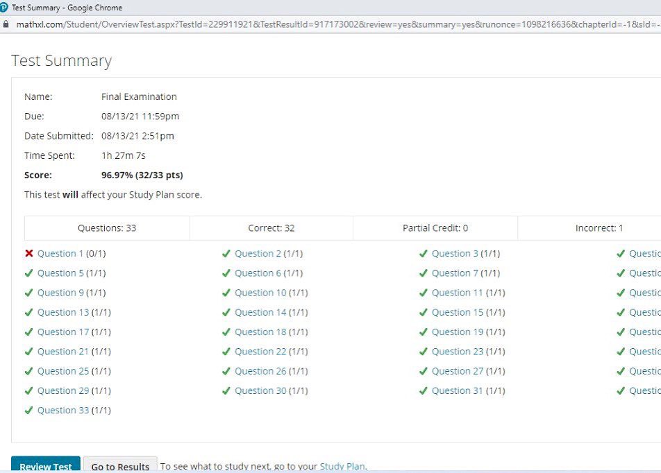Open Question 3 link

[455, 254]
